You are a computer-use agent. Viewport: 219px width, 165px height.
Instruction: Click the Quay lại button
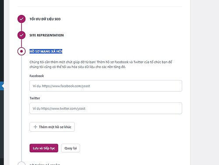(71, 148)
